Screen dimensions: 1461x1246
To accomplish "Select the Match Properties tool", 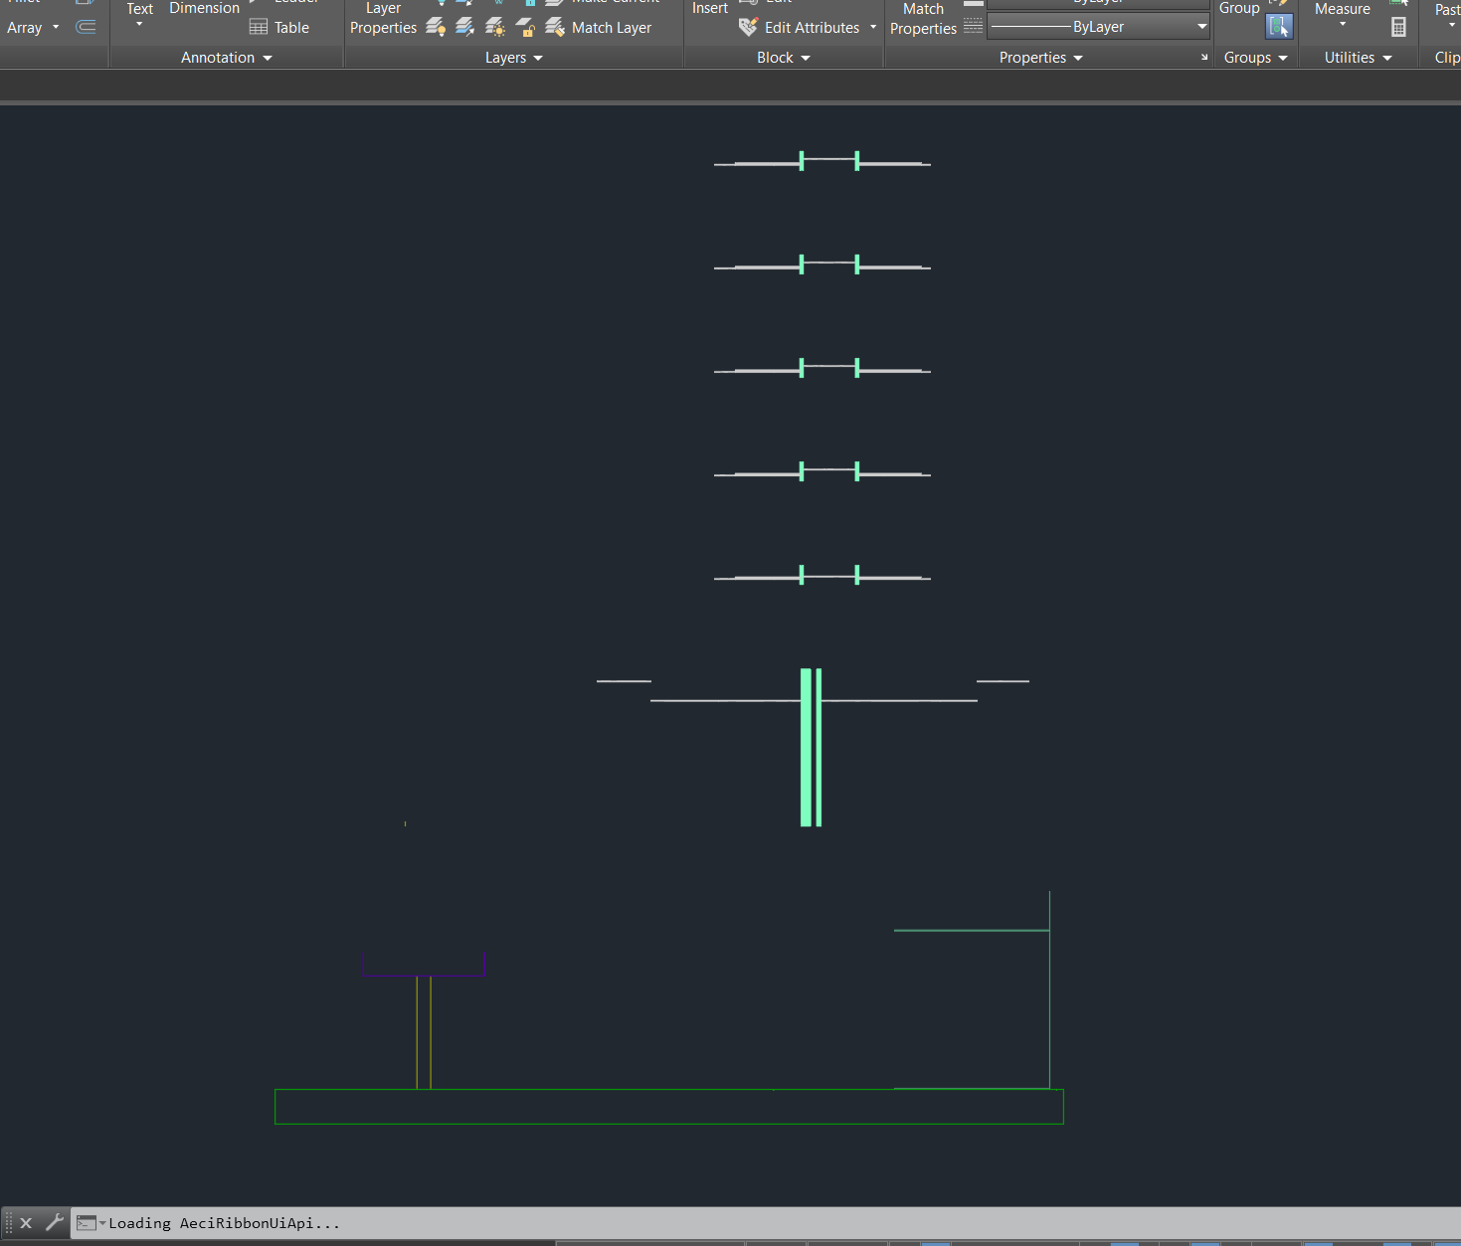I will [x=923, y=18].
